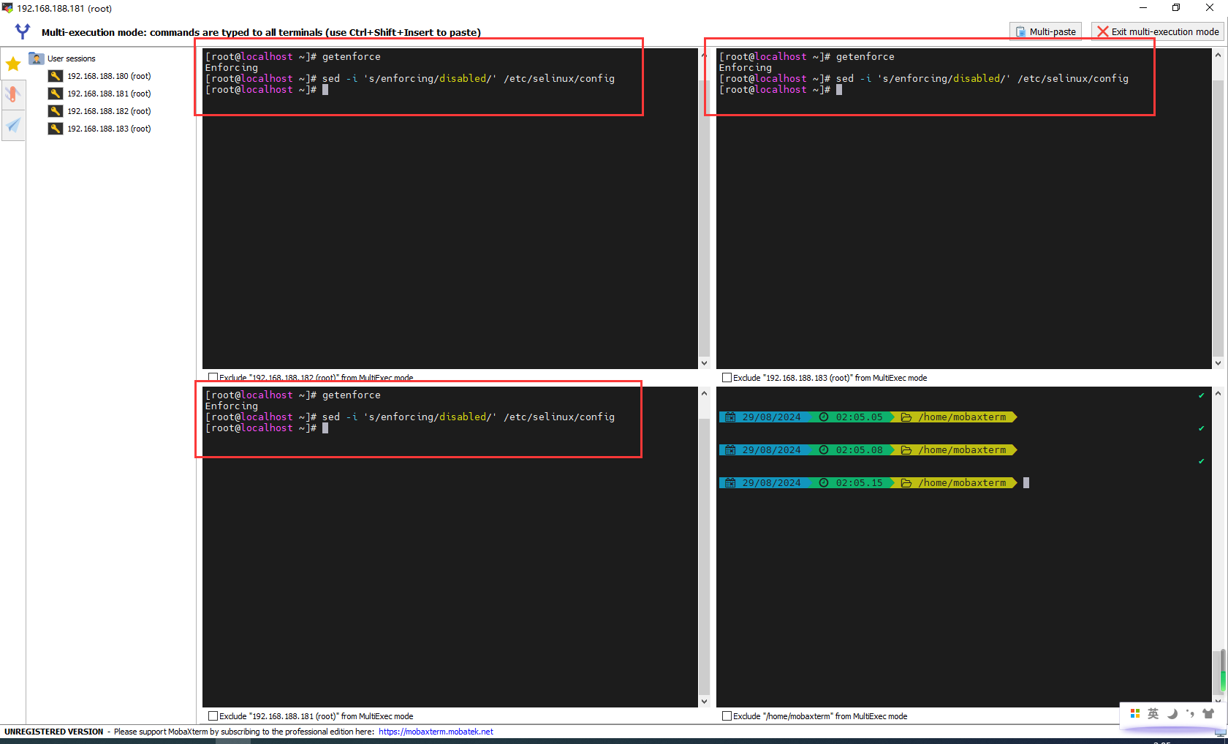Click session icon for 192.168.188.182
Screen dimensions: 1228x744
tap(56, 111)
